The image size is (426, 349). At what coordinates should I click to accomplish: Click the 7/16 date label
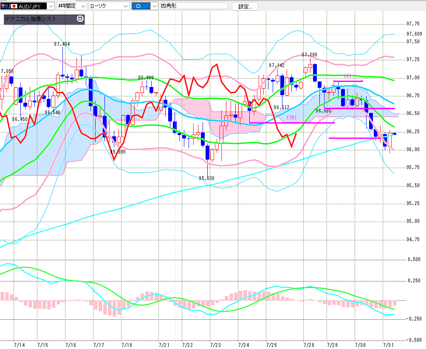click(x=71, y=345)
